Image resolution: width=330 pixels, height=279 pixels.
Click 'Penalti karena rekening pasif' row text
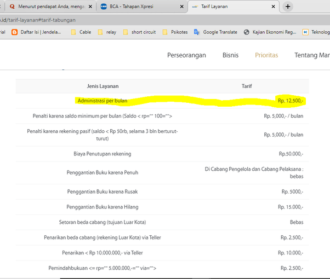point(103,135)
